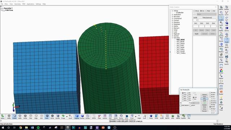Expand the Database tree node
Screen dimensions: 231x130
(x=173, y=24)
